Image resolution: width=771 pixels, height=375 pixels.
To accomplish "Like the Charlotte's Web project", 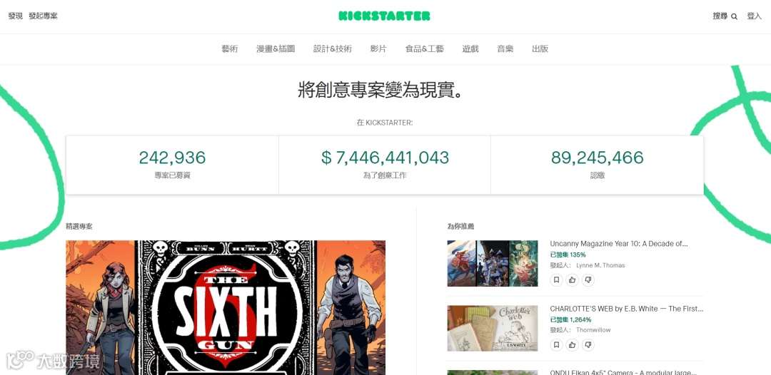I will [x=573, y=344].
